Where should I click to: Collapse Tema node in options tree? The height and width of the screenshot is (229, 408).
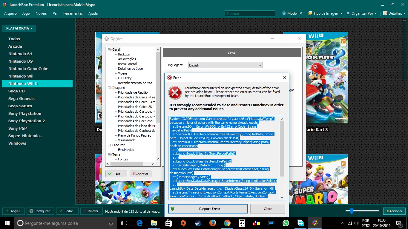(109, 154)
